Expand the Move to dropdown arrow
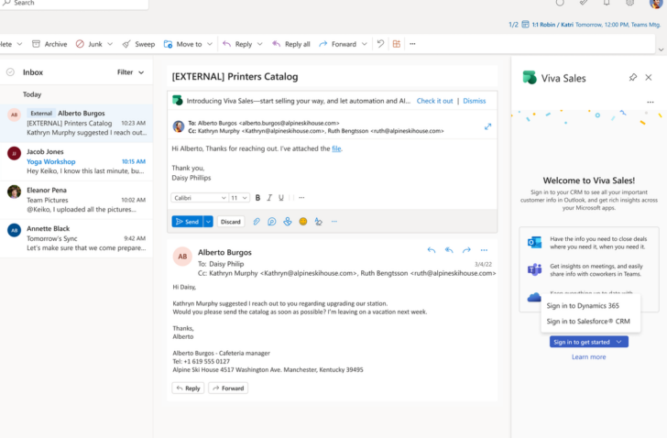667x438 pixels. pos(210,44)
